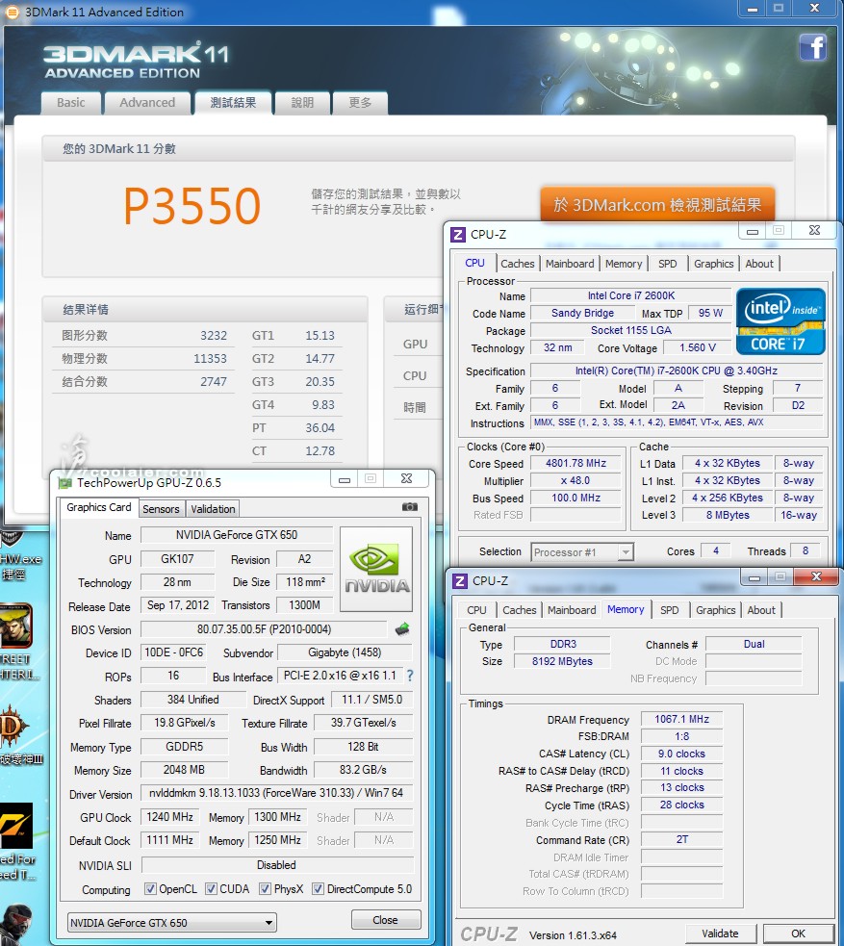The width and height of the screenshot is (844, 946).
Task: Click the Intel Core i7 logo
Action: click(780, 321)
